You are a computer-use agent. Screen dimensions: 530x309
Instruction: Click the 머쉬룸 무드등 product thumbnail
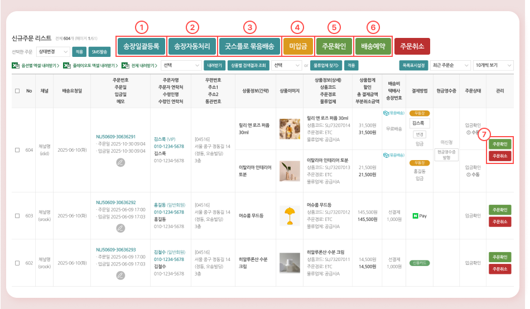pyautogui.click(x=290, y=215)
